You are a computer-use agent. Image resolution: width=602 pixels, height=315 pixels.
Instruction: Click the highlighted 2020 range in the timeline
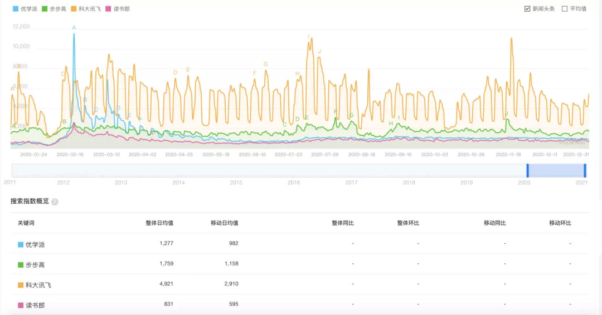(556, 170)
